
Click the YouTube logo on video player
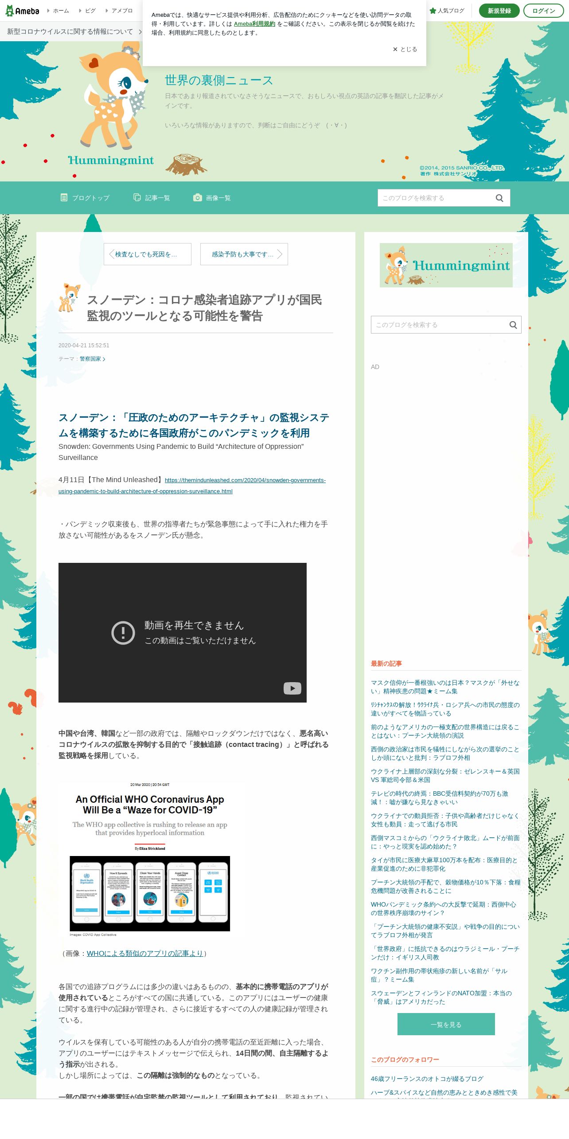(292, 688)
